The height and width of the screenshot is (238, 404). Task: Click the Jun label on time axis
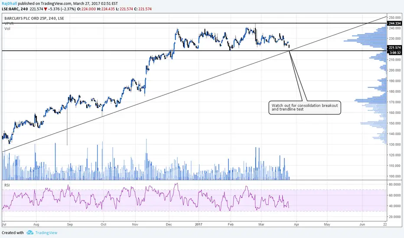click(362, 224)
